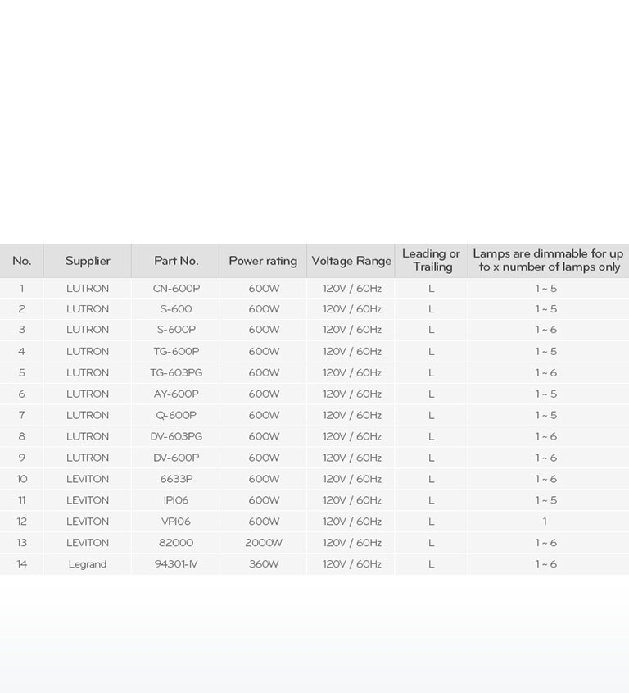Click the dimmable lamps number column header
The width and height of the screenshot is (629, 693).
[548, 260]
